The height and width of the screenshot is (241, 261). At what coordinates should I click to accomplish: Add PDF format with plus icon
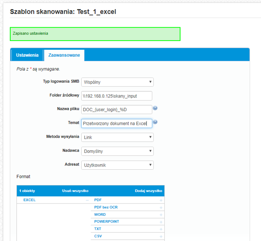[x=161, y=200]
